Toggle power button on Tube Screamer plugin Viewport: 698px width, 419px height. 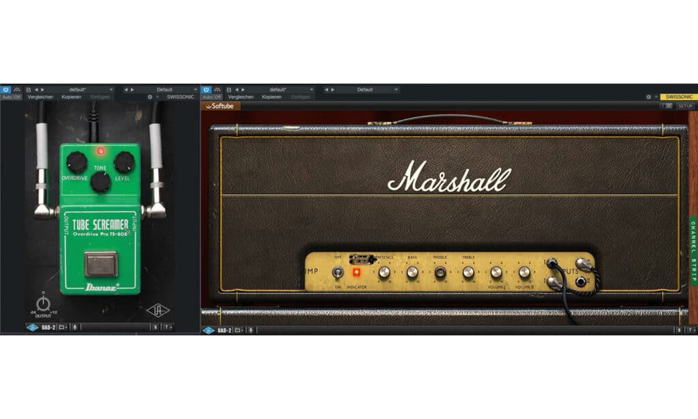(x=5, y=89)
